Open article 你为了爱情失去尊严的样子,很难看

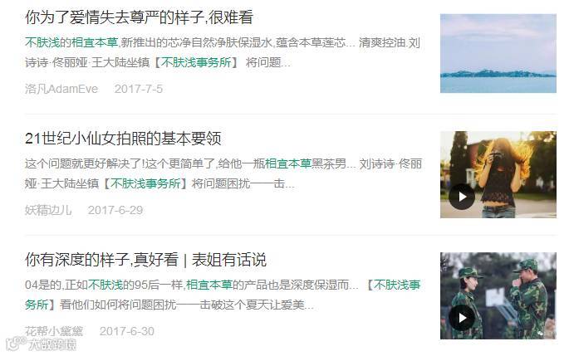click(139, 17)
